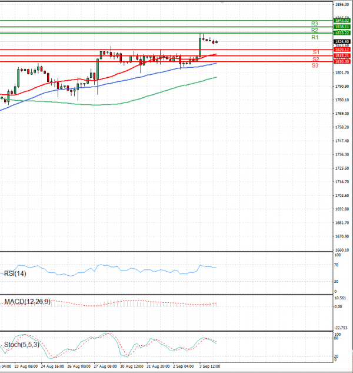The width and height of the screenshot is (353, 373).
Task: Click the red 1820.12 price tag
Action: (342, 49)
